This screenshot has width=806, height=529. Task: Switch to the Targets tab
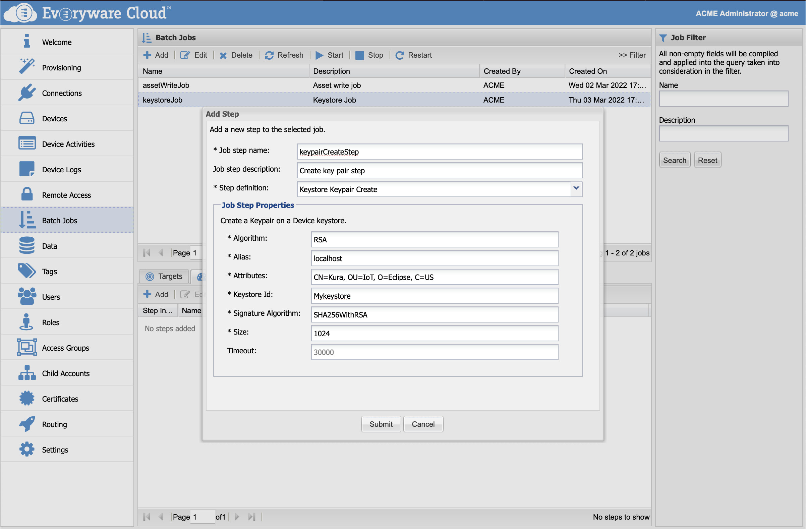click(x=164, y=276)
